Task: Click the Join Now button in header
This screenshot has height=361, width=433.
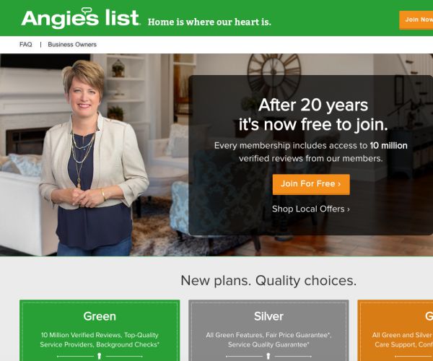Action: pyautogui.click(x=416, y=20)
